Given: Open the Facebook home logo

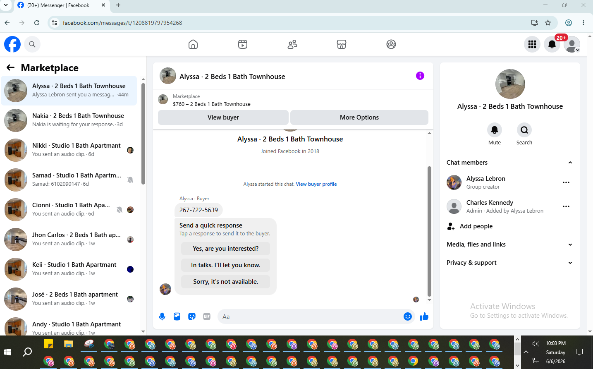Looking at the screenshot, I should 12,44.
